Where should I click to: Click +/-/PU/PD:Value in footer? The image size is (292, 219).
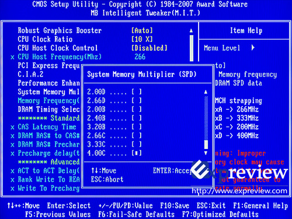point(126,206)
